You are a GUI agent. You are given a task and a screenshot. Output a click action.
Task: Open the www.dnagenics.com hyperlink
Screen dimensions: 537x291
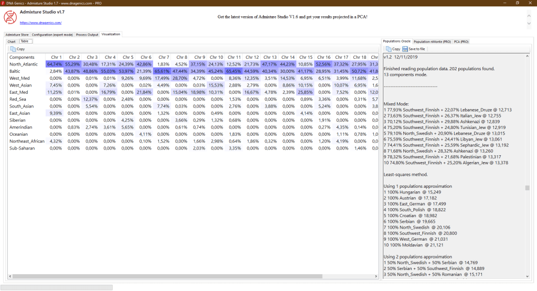click(x=40, y=23)
